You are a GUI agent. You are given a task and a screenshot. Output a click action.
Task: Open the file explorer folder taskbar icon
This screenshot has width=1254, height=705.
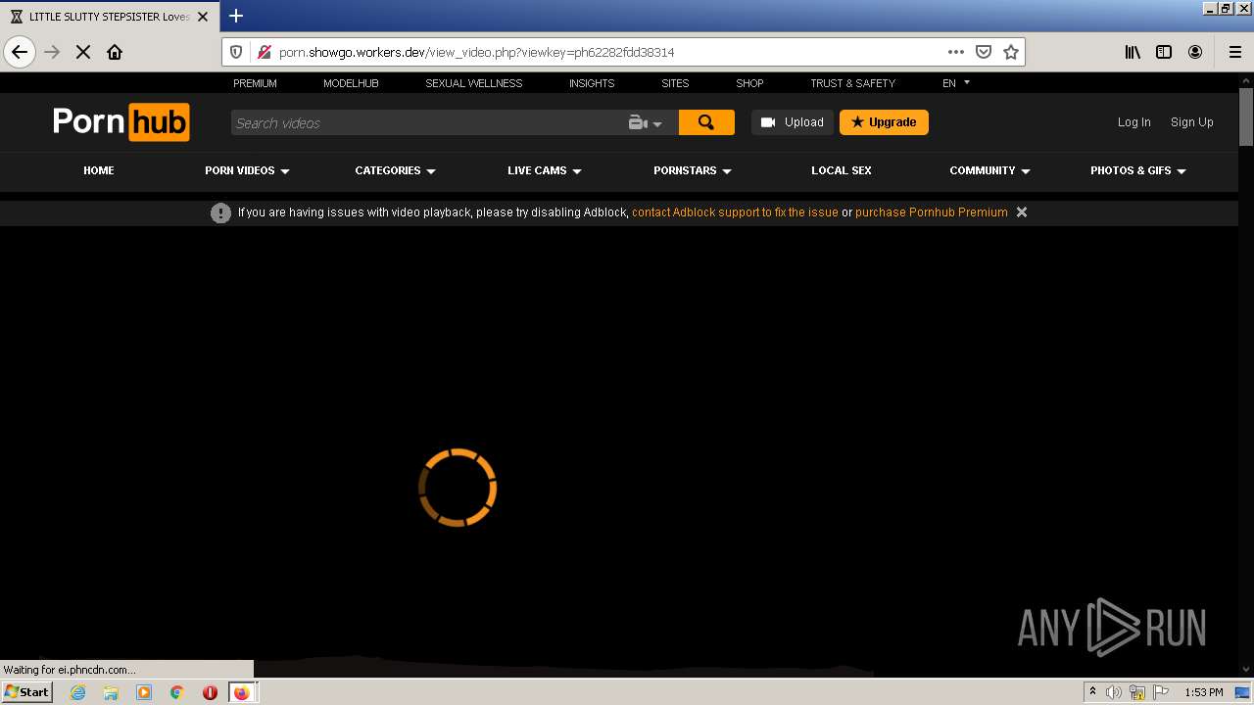111,692
